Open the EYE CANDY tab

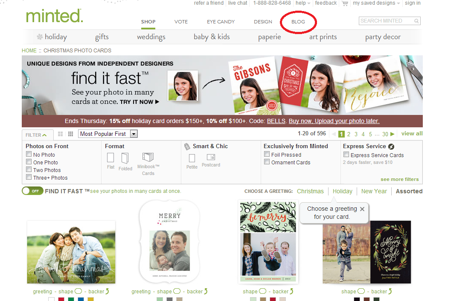click(x=221, y=22)
